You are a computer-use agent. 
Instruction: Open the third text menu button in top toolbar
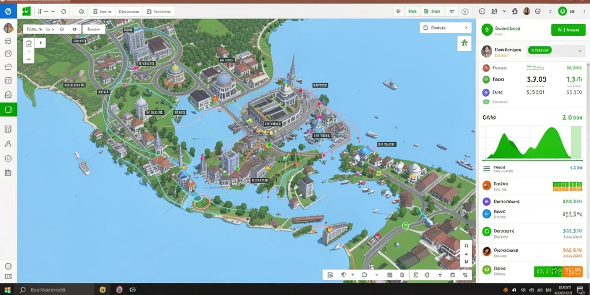[x=160, y=12]
